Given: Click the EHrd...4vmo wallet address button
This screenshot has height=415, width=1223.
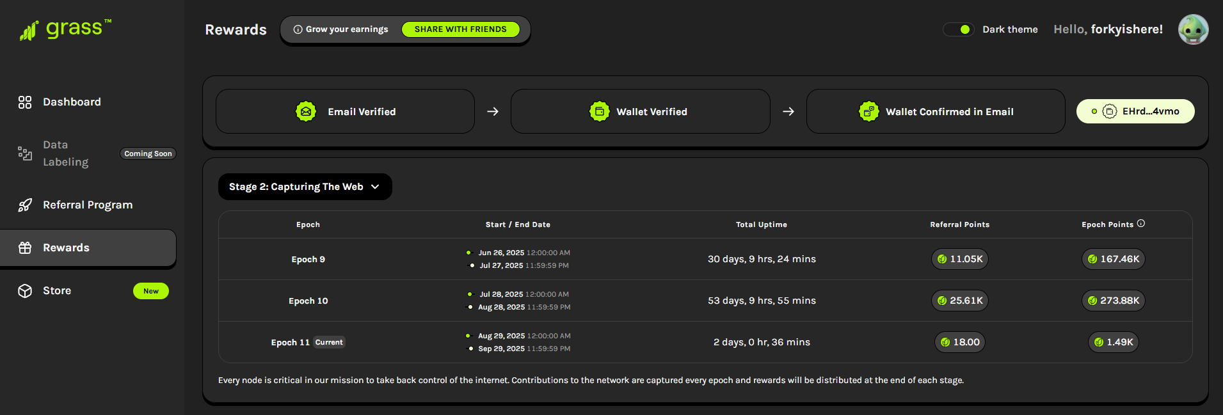Looking at the screenshot, I should click(x=1135, y=111).
